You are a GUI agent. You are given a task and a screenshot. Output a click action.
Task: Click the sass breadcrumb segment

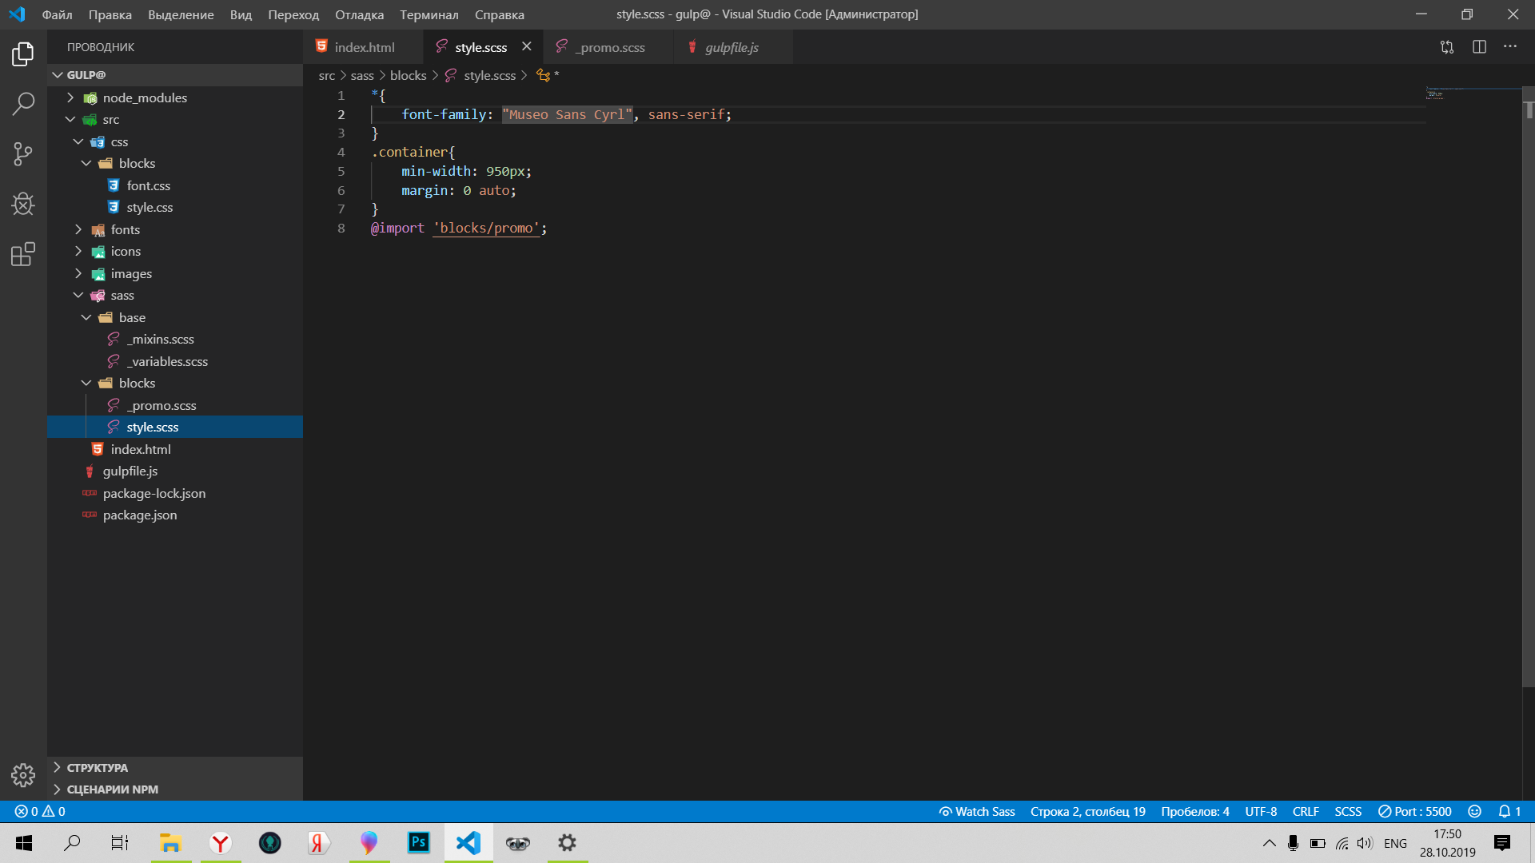click(x=362, y=75)
